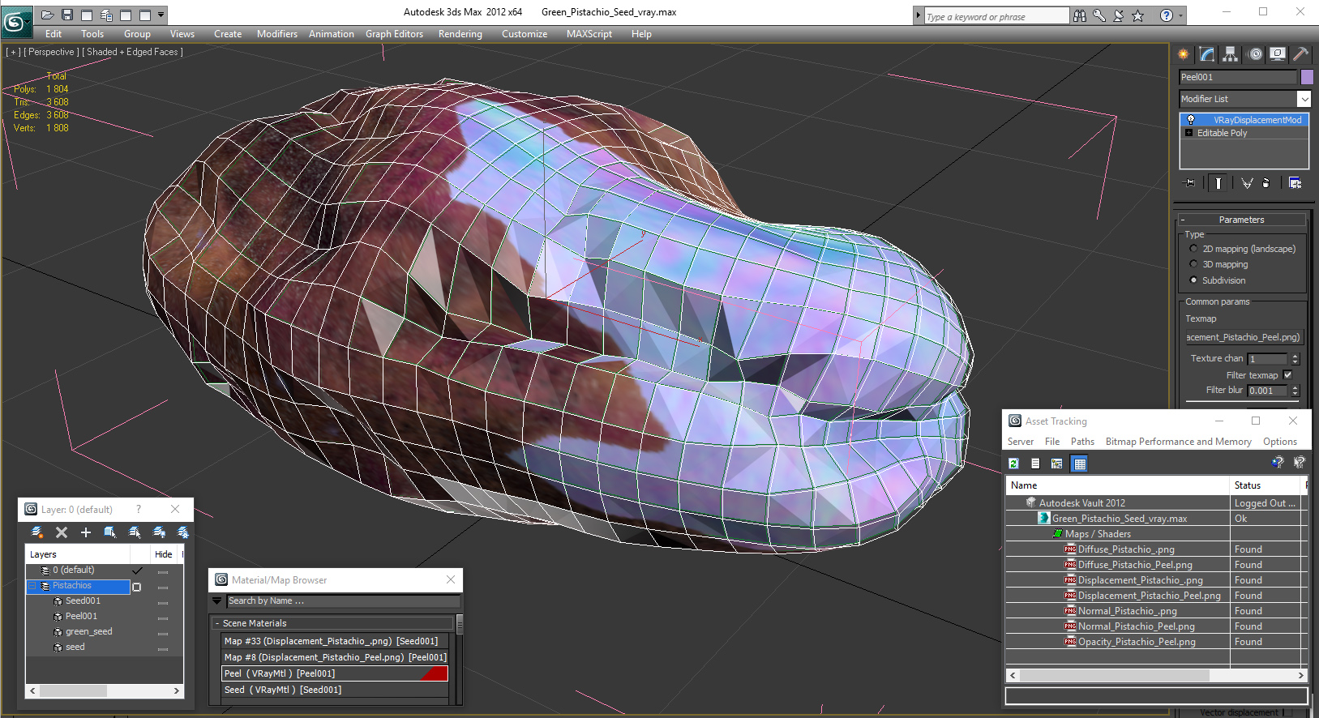Switch to the Hierarchy command panel
Screen dimensions: 1319x718
point(1231,54)
